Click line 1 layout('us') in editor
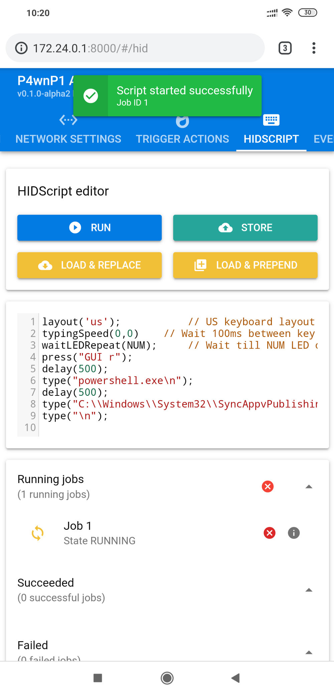The image size is (334, 695). pos(81,322)
